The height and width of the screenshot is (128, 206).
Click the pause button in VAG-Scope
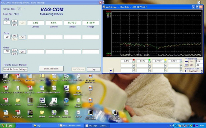111,70
